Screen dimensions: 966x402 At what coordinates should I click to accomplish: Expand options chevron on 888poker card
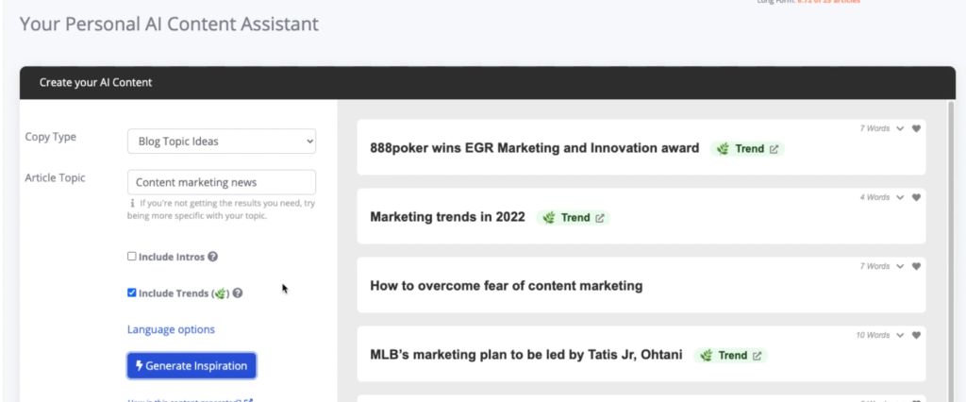(900, 129)
